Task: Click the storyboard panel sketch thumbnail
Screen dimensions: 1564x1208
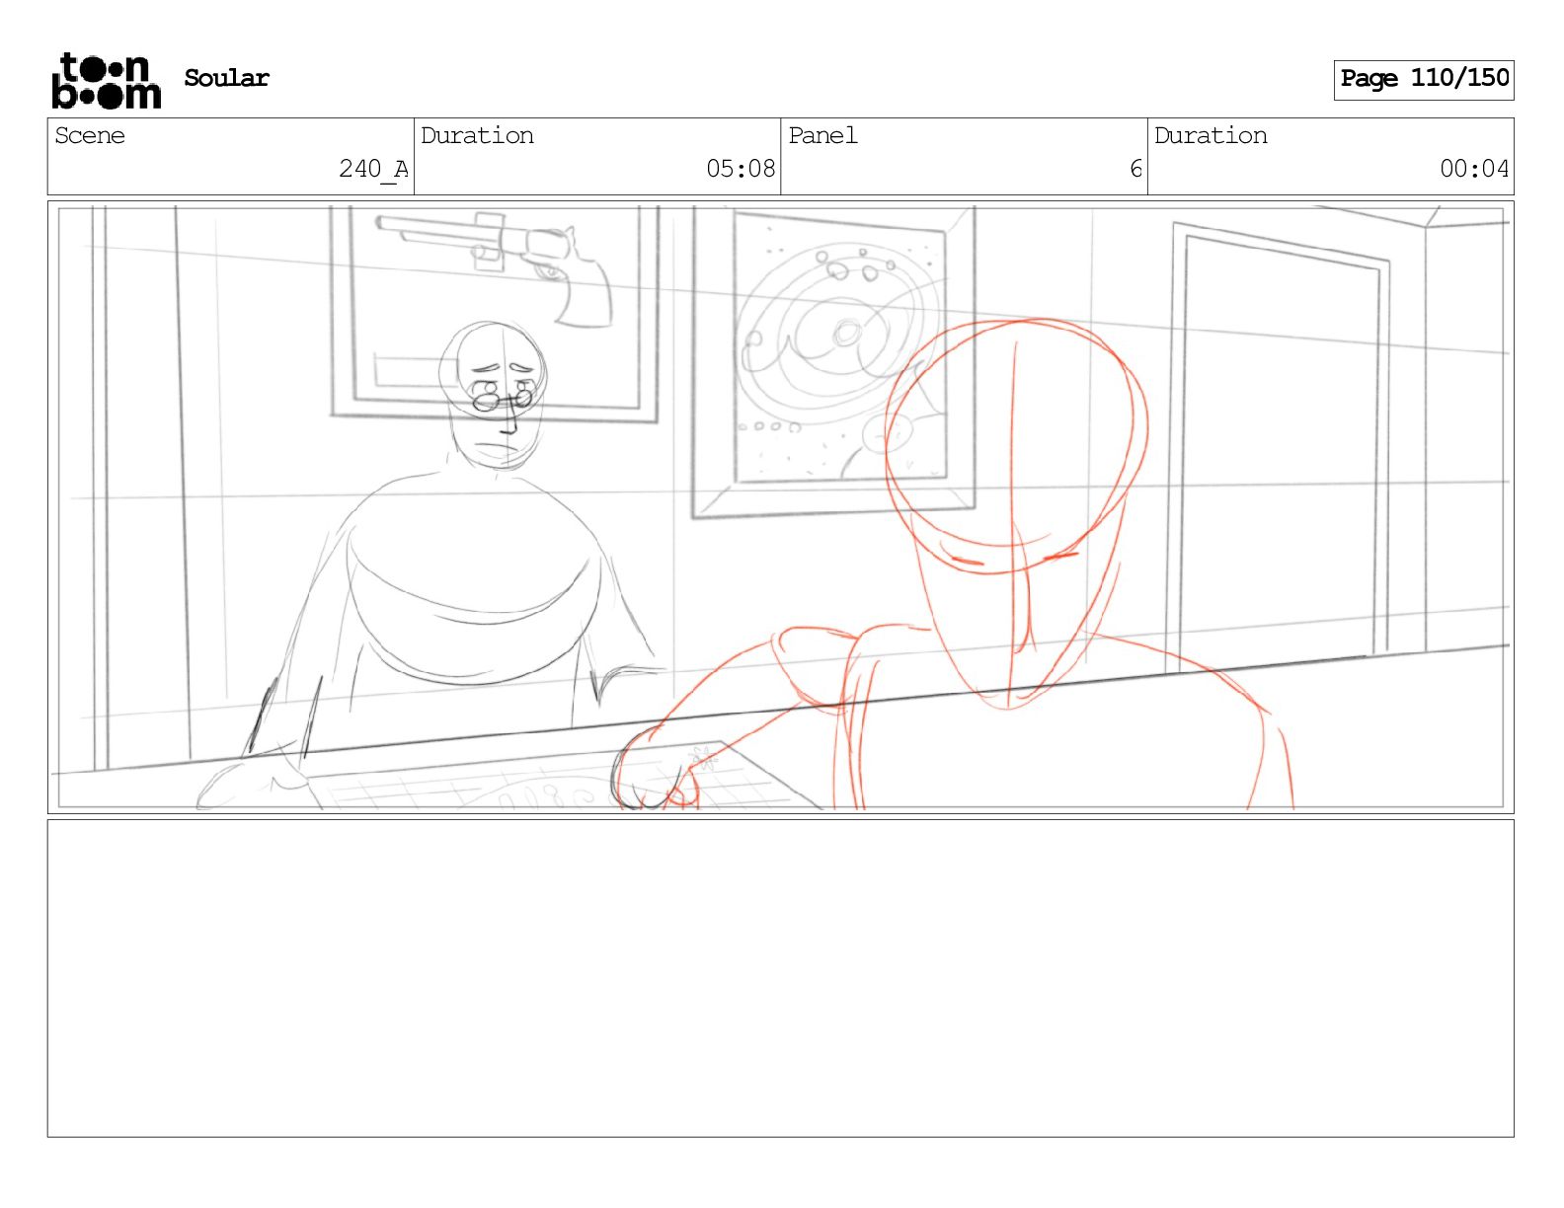Action: tap(781, 507)
